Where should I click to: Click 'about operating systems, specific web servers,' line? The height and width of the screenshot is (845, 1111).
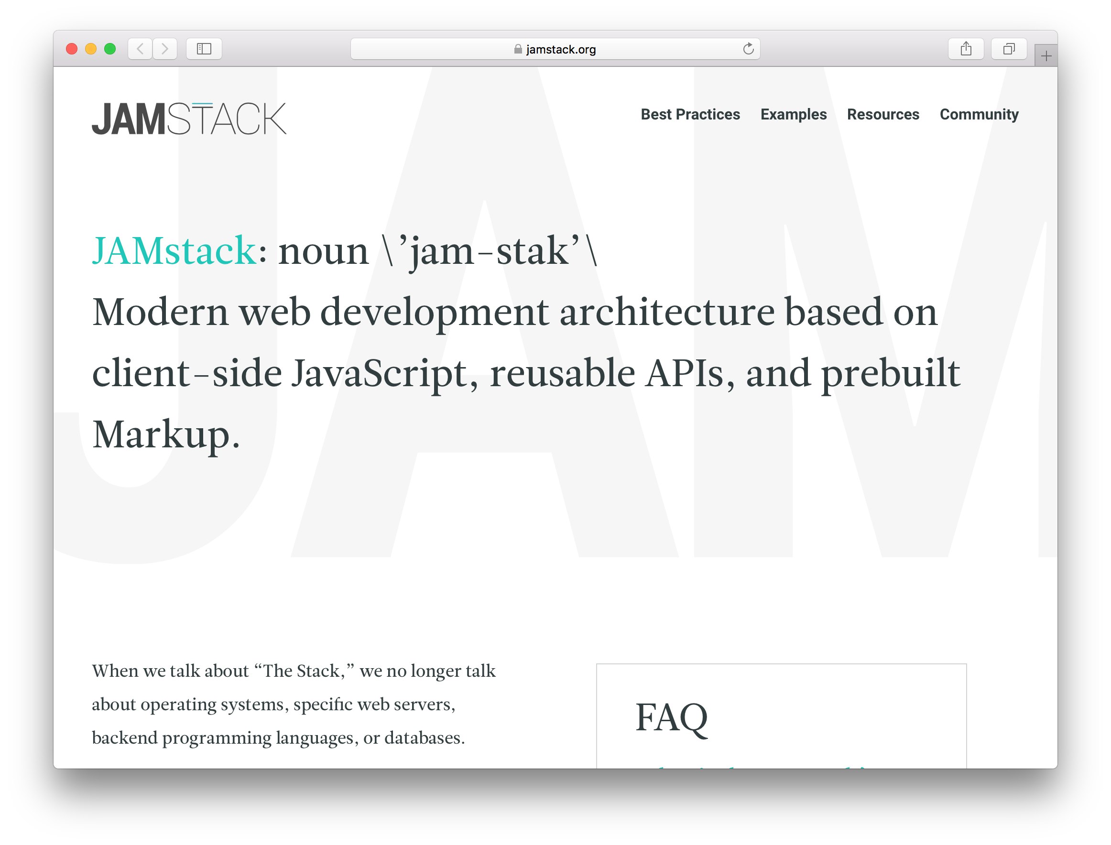coord(273,704)
